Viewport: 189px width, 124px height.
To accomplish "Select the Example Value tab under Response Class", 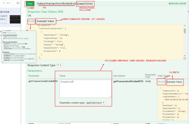I will click(45, 21).
